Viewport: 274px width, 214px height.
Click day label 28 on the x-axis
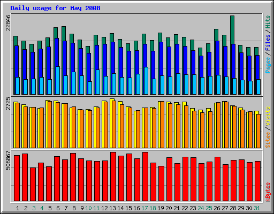[233, 208]
